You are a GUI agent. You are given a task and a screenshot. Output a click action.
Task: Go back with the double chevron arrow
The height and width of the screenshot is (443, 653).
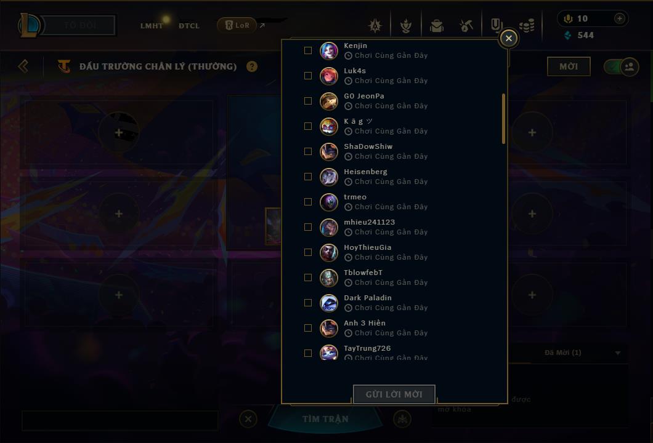pyautogui.click(x=23, y=66)
